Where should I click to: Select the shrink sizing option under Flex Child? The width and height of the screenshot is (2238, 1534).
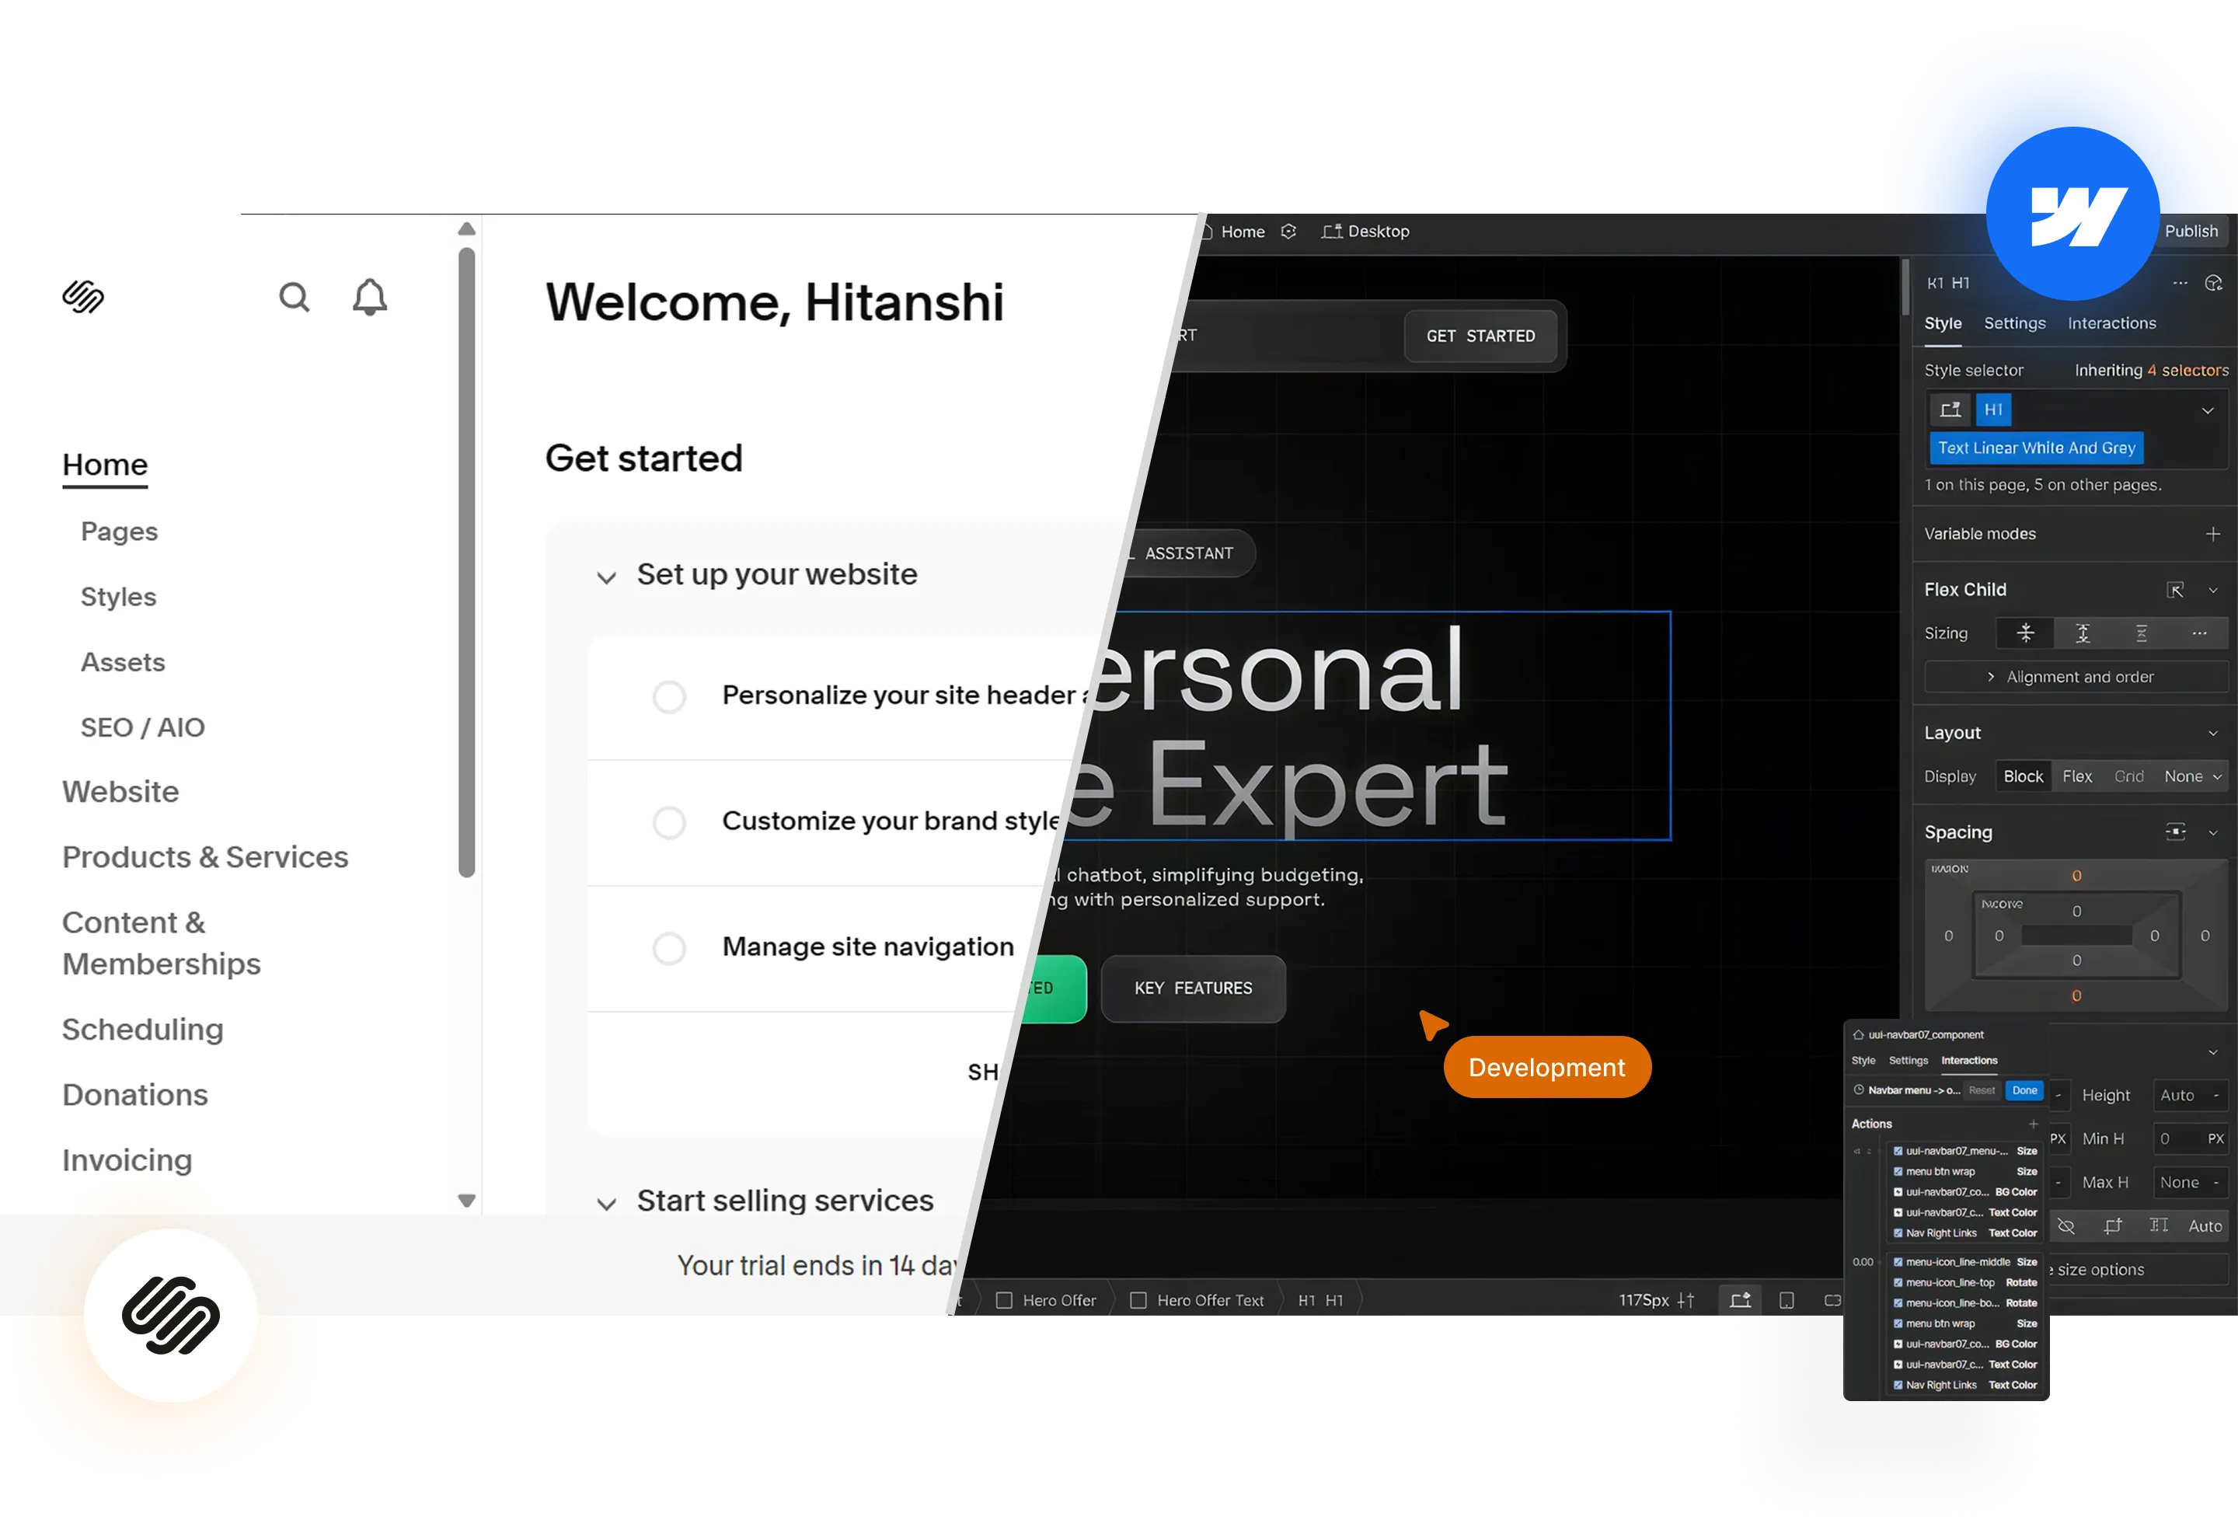point(2025,633)
